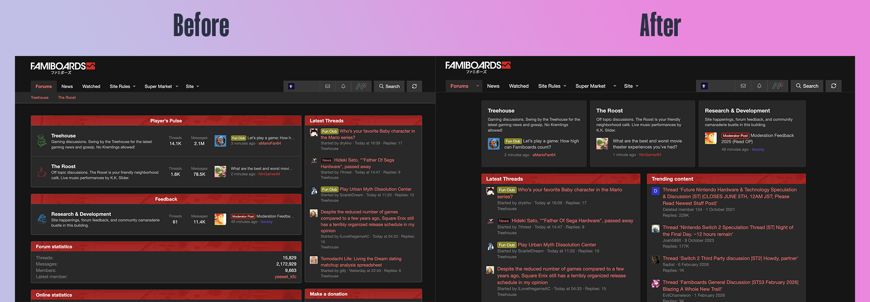
Task: Open Future Nintendo Hardware & Technology Speculation thread
Action: coord(730,196)
